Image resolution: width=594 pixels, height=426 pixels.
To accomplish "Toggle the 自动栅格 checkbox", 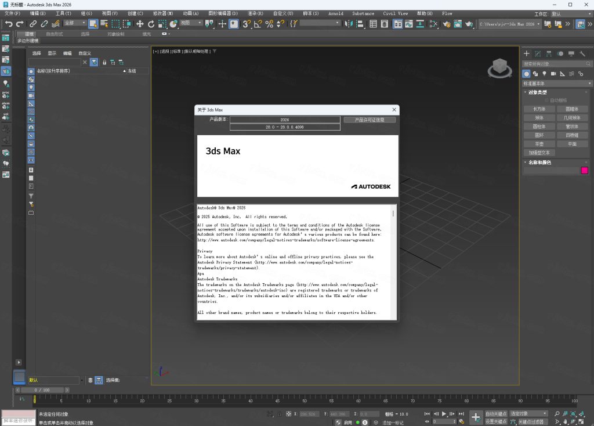I will (546, 100).
